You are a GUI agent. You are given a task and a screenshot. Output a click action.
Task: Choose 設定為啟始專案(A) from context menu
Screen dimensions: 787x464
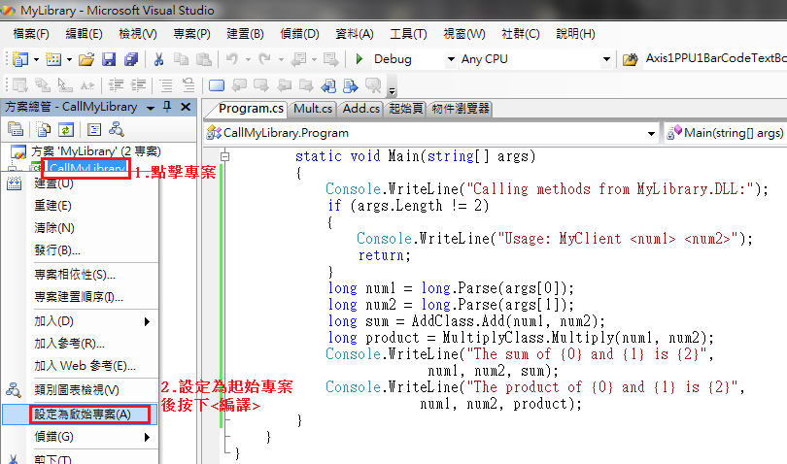pyautogui.click(x=81, y=414)
